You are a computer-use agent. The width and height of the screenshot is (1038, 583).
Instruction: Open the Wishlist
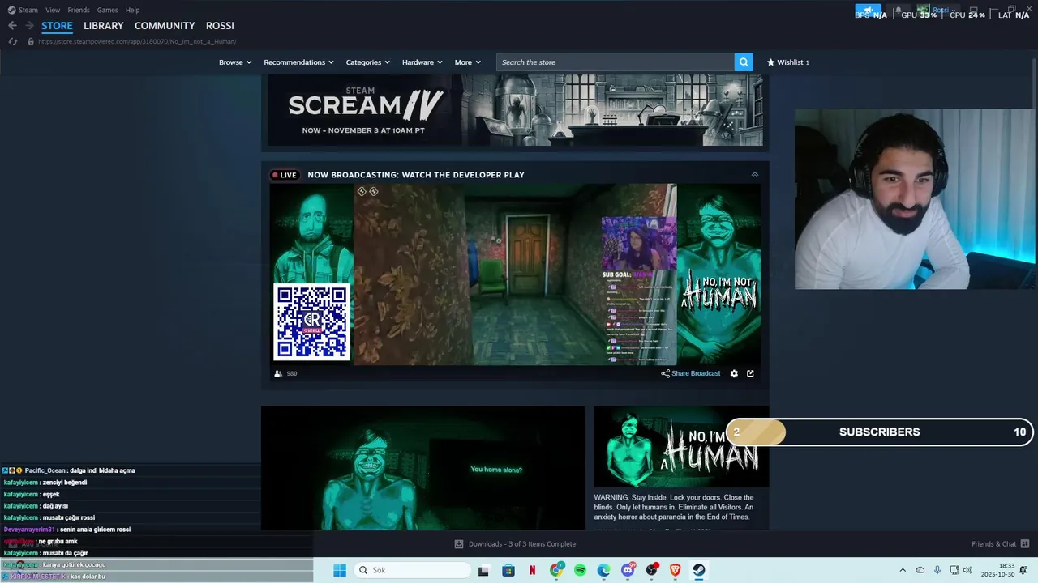click(788, 62)
